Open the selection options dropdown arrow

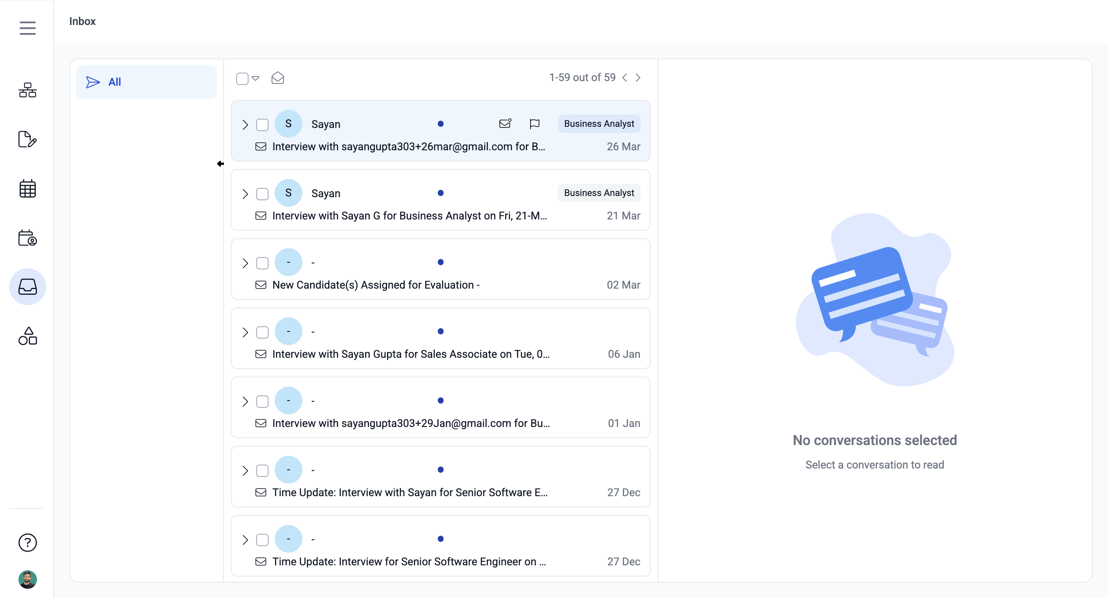click(x=255, y=78)
